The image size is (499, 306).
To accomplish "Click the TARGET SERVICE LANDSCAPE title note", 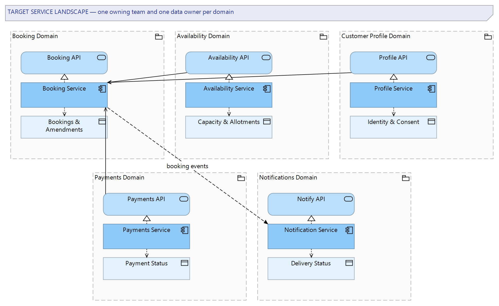I will tap(249, 13).
